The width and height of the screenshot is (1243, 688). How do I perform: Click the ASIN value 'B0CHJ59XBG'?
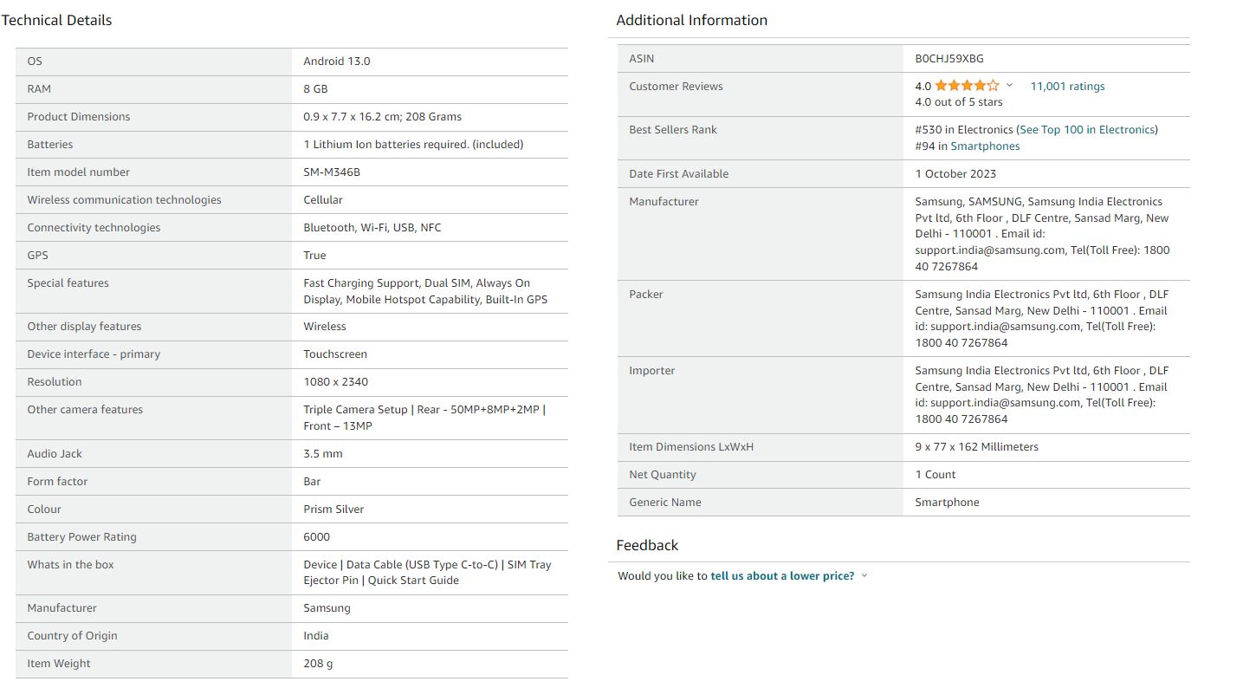click(949, 59)
